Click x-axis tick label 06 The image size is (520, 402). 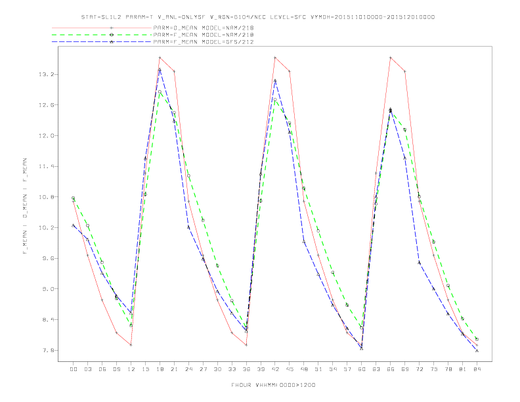tap(102, 369)
